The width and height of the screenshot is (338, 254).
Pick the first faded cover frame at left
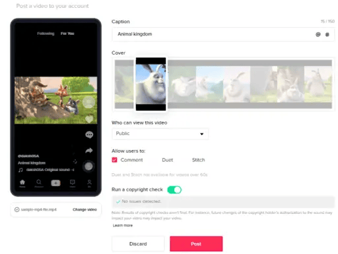124,84
